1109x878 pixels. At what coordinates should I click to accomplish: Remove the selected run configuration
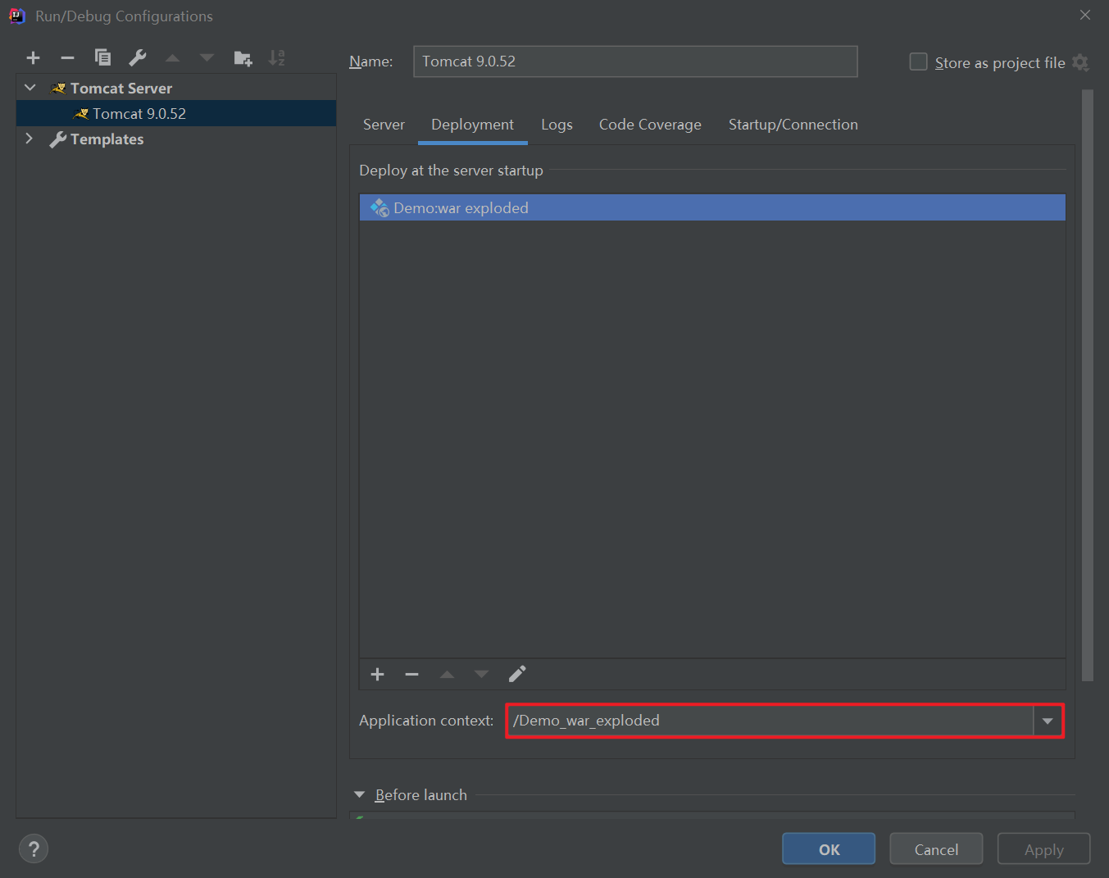coord(68,58)
